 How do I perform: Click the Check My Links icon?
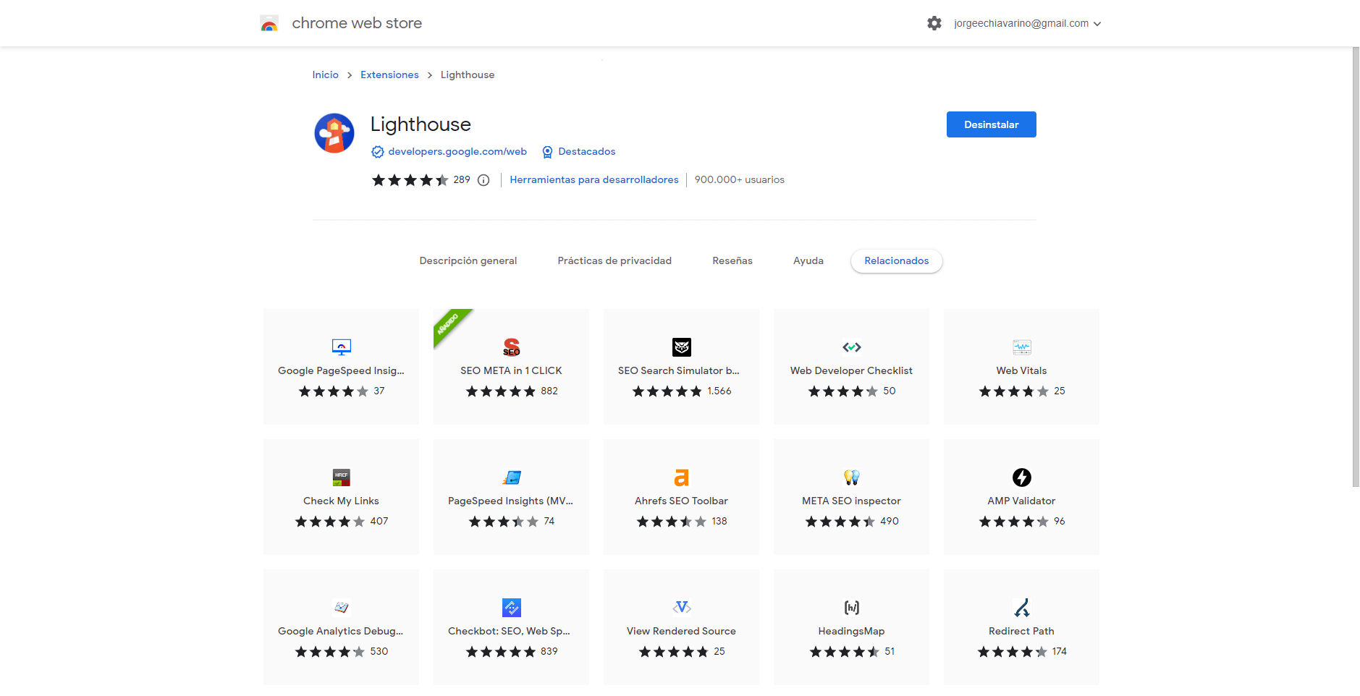(x=342, y=478)
